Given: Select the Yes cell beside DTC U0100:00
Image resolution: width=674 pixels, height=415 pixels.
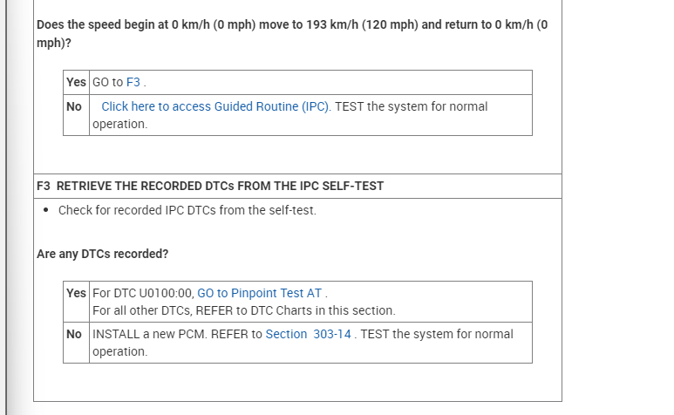Looking at the screenshot, I should [x=76, y=293].
